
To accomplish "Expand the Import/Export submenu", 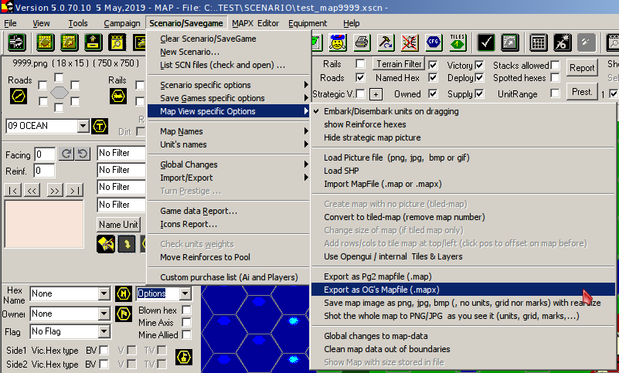I will click(229, 178).
